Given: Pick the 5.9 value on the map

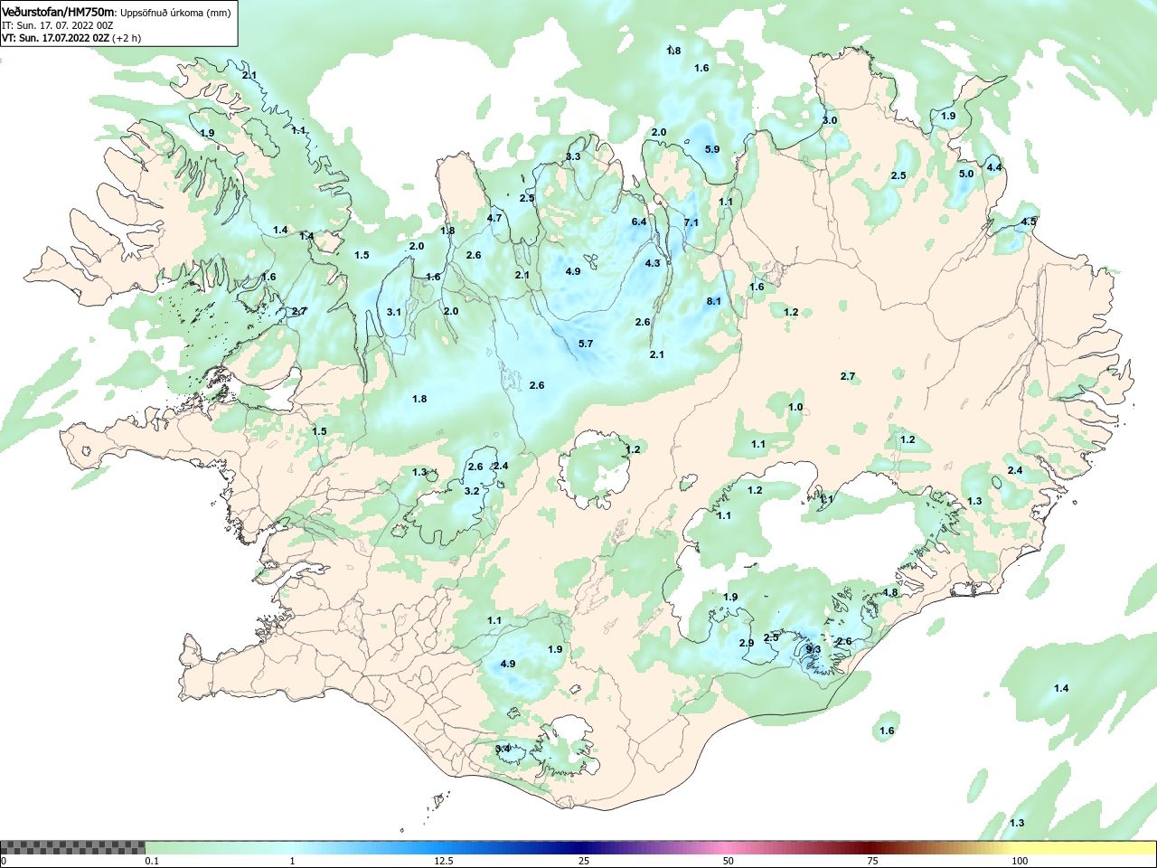Looking at the screenshot, I should (712, 149).
